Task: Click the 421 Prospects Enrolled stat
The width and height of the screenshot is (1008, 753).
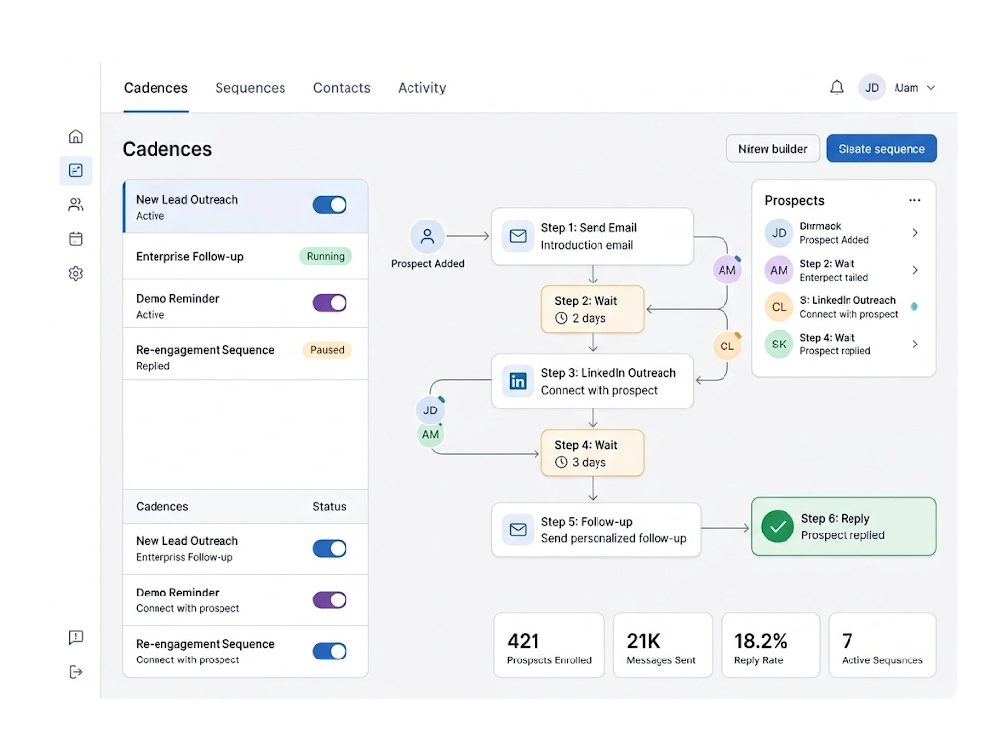Action: pos(549,645)
